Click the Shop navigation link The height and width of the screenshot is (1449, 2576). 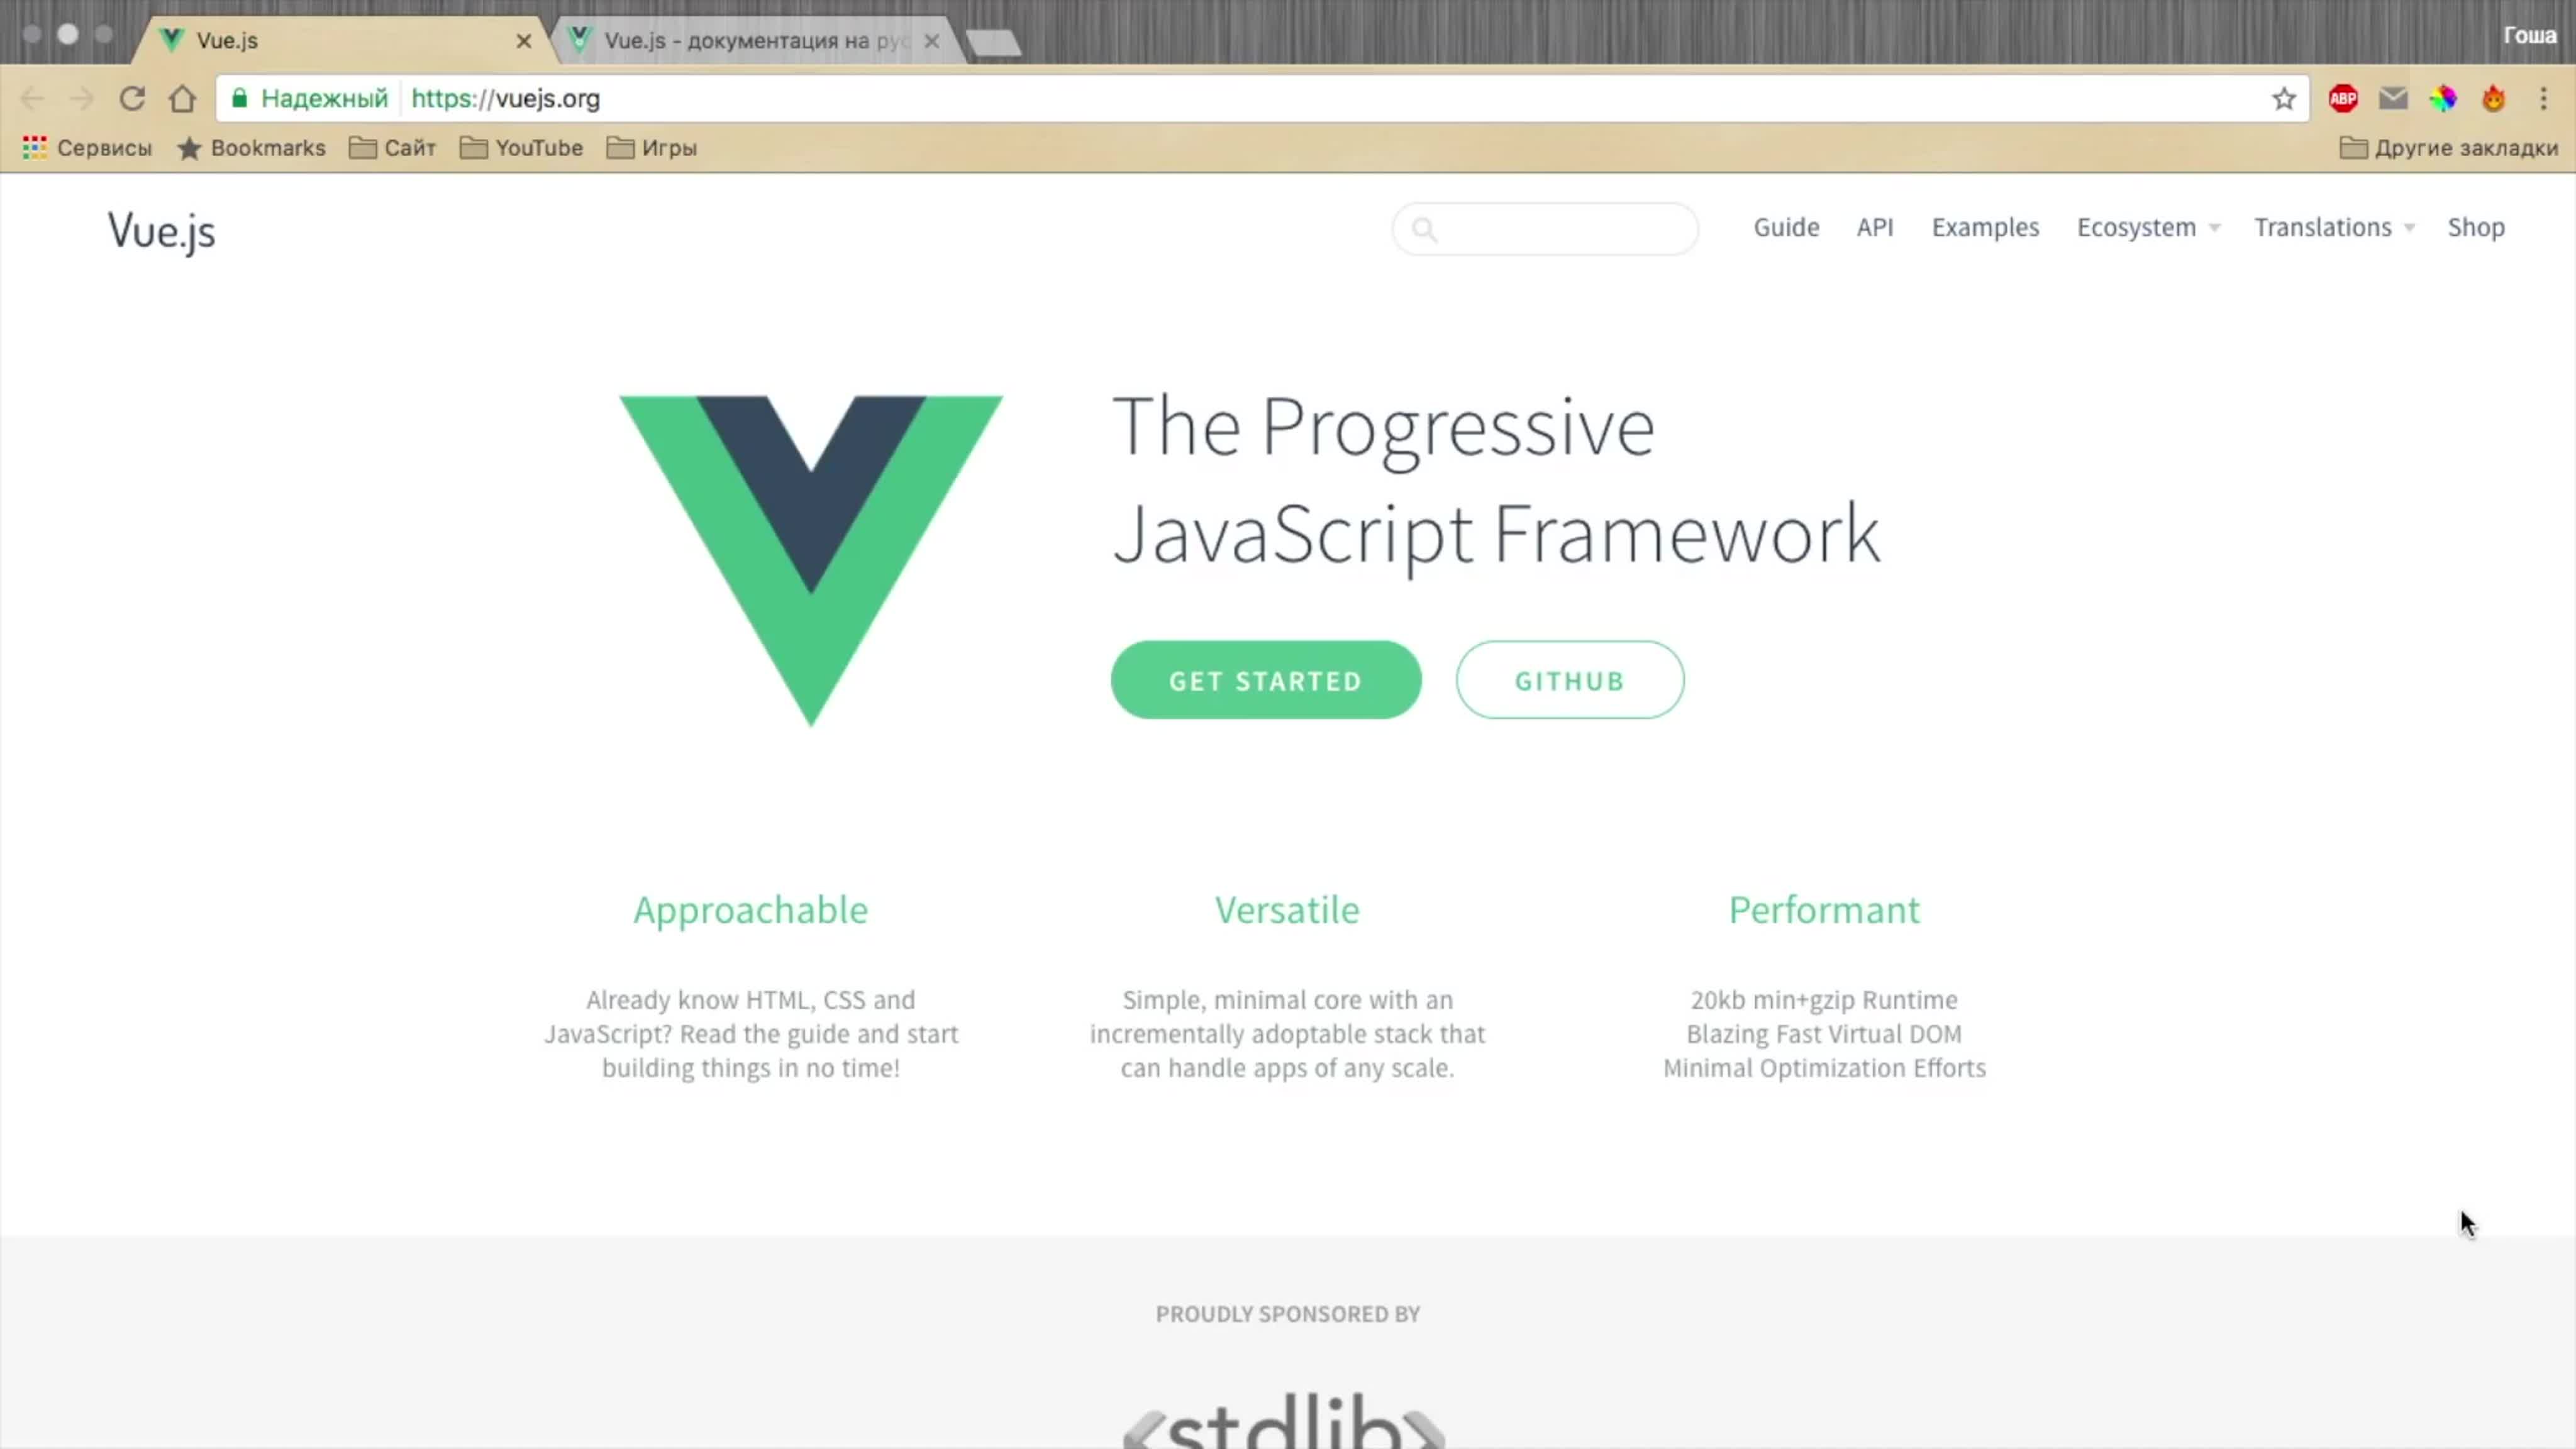pyautogui.click(x=2475, y=226)
